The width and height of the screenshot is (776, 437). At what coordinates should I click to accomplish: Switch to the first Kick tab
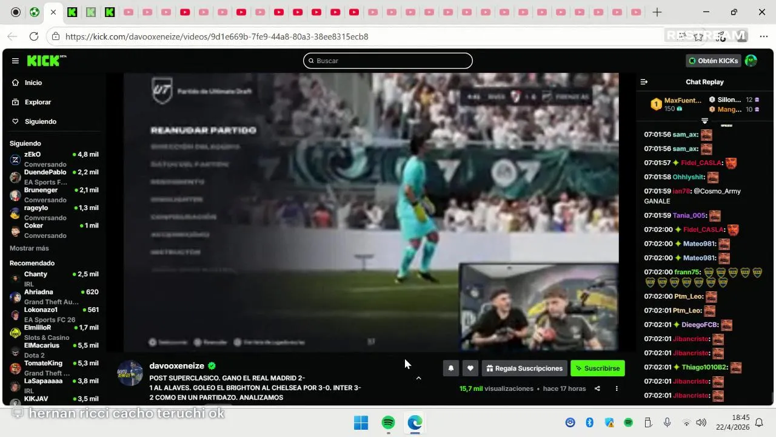[x=72, y=12]
